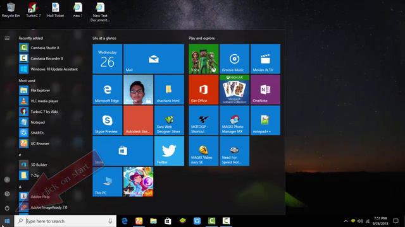
Task: Open the Photos tile with portrait
Action: coord(138,90)
